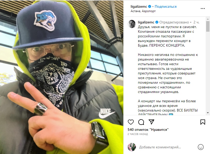Click ligalizemc profile avatar in caption
This screenshot has width=210, height=154.
point(132,24)
